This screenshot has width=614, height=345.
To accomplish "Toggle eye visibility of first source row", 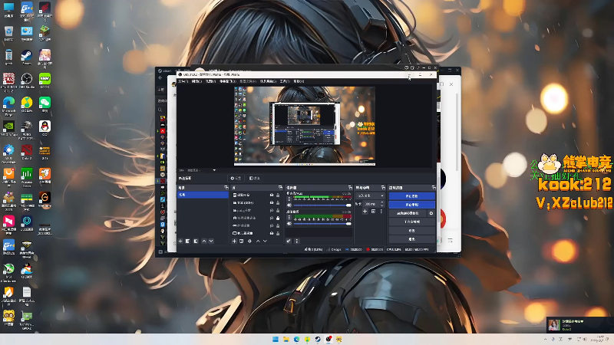I will pyautogui.click(x=272, y=195).
